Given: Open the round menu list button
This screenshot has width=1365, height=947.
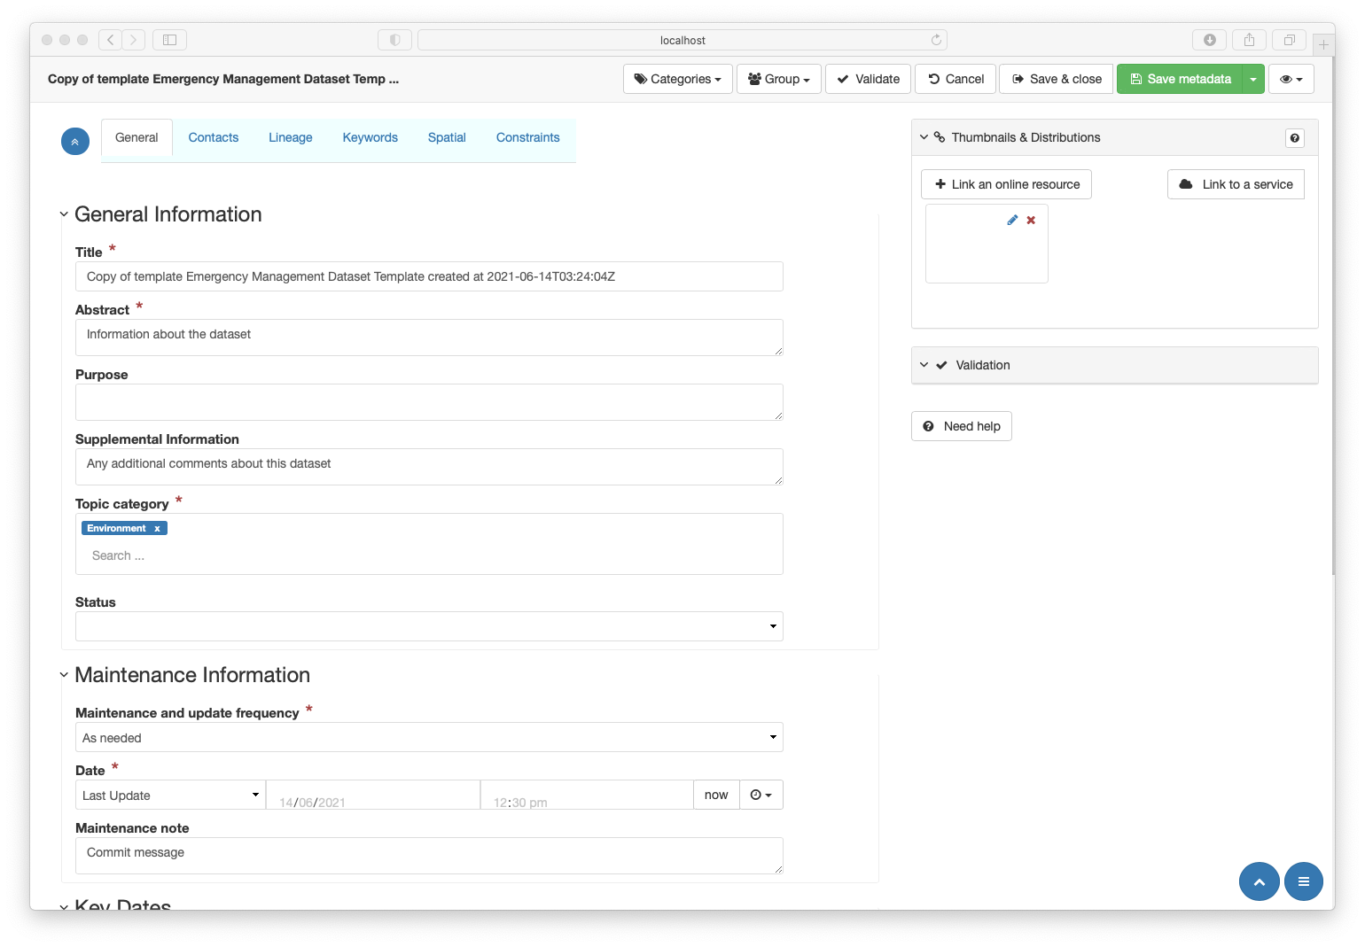Looking at the screenshot, I should [x=1303, y=881].
